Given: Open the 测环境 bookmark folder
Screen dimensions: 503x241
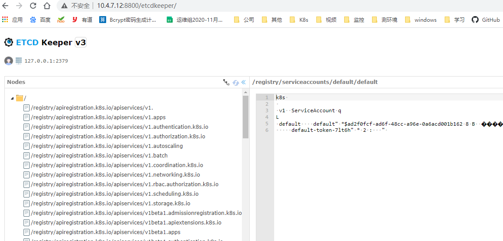Looking at the screenshot, I should pyautogui.click(x=385, y=20).
